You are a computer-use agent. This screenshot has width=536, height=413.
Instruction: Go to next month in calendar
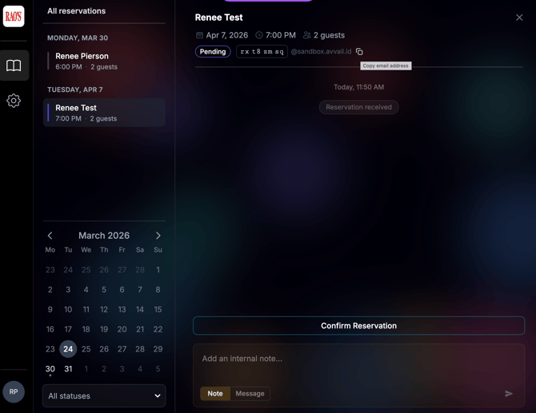[158, 236]
